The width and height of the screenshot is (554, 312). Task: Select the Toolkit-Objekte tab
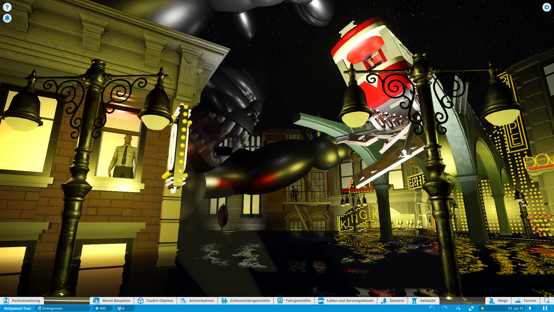click(x=155, y=301)
